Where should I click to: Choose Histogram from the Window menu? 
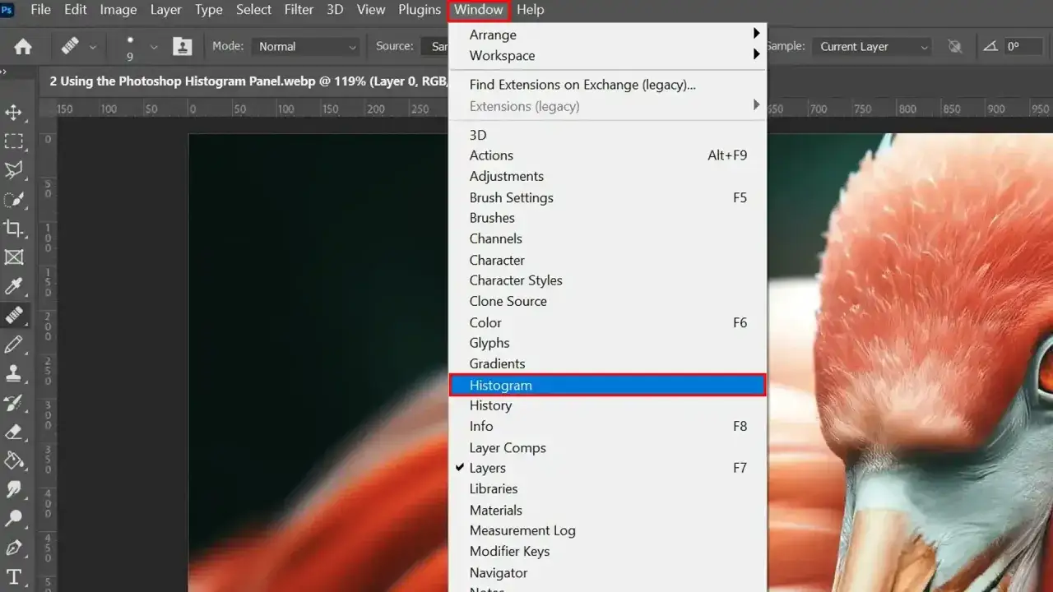point(608,385)
